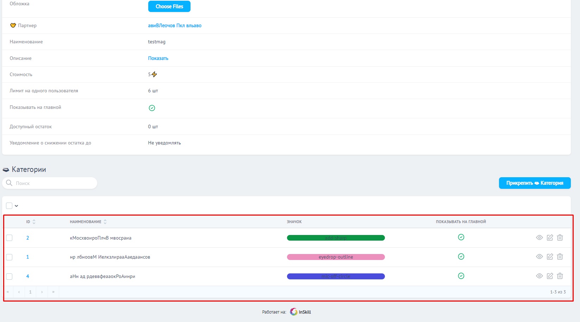Select the checkbox for category ID 1
Viewport: 580px width, 322px height.
click(9, 257)
